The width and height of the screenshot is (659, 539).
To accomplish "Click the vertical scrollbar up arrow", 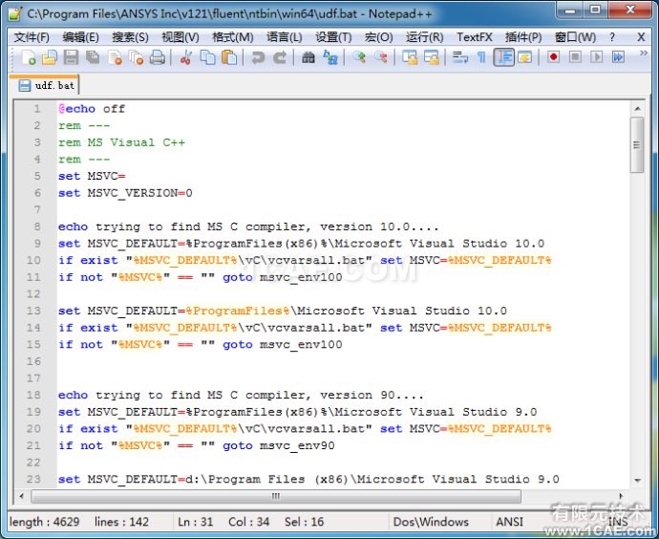I will [x=637, y=109].
